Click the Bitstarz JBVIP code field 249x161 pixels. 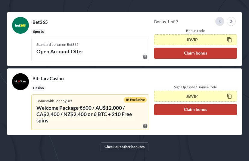192,96
